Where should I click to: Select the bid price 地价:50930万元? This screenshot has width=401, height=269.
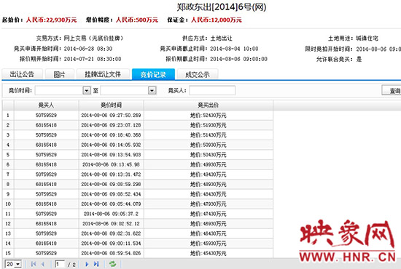click(x=209, y=145)
